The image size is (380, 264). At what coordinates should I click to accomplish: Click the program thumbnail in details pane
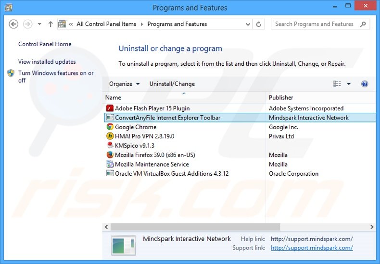(x=123, y=245)
